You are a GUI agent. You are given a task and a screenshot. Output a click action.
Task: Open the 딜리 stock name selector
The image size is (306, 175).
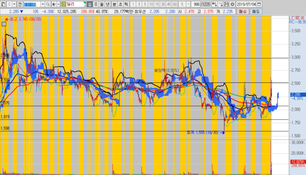[x=73, y=4]
